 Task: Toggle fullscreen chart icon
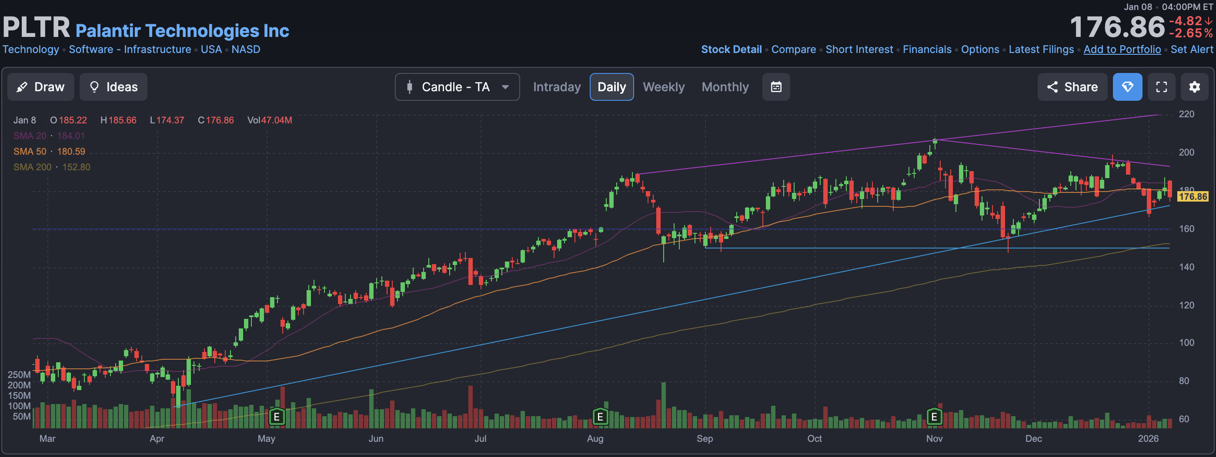[1161, 87]
